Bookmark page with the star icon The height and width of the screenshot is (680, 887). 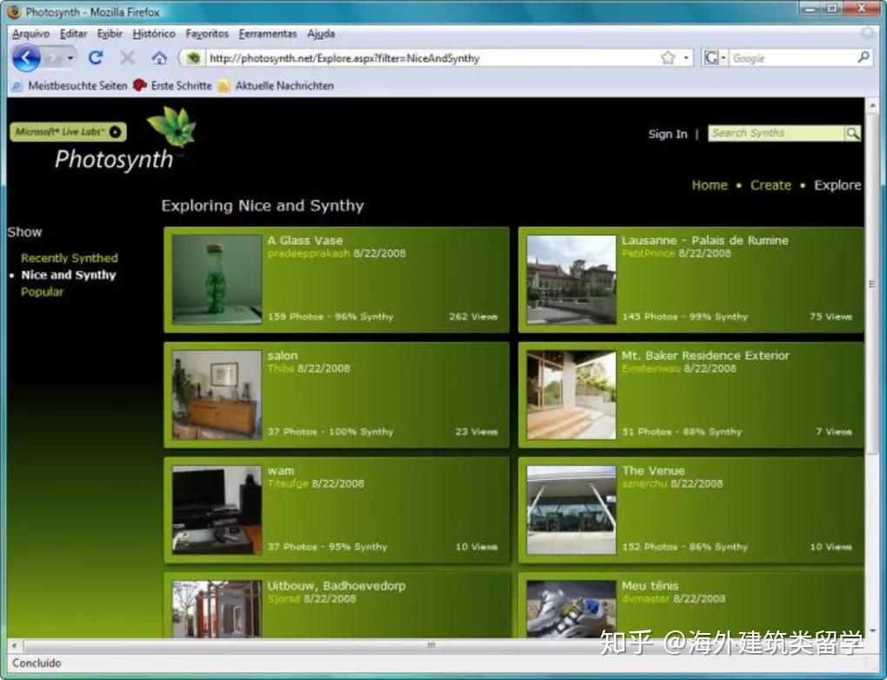tap(668, 57)
